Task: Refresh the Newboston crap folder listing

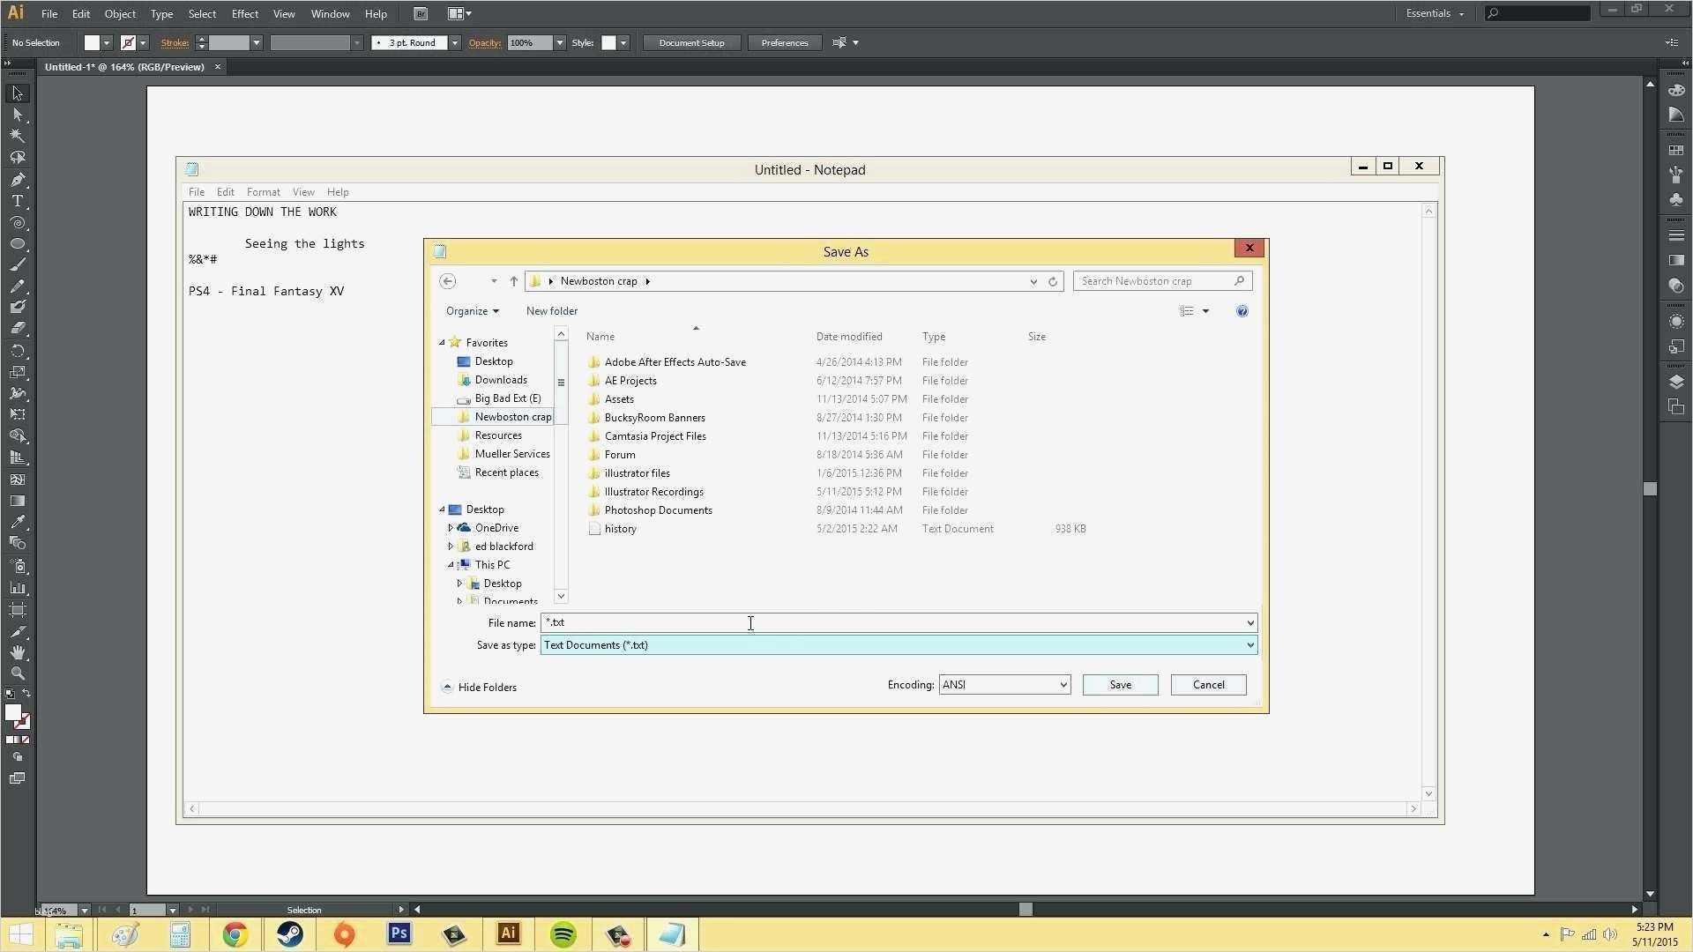Action: pyautogui.click(x=1052, y=281)
